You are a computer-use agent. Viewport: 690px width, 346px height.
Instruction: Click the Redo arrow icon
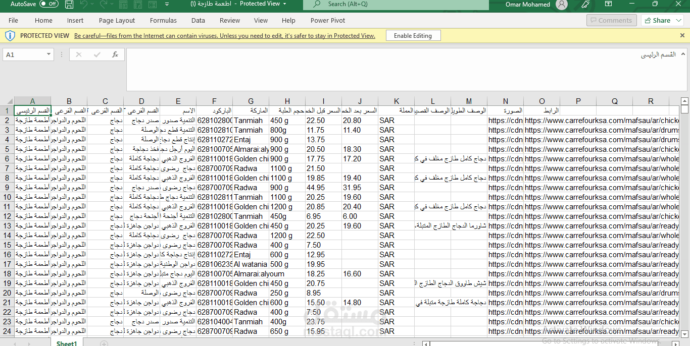point(103,4)
